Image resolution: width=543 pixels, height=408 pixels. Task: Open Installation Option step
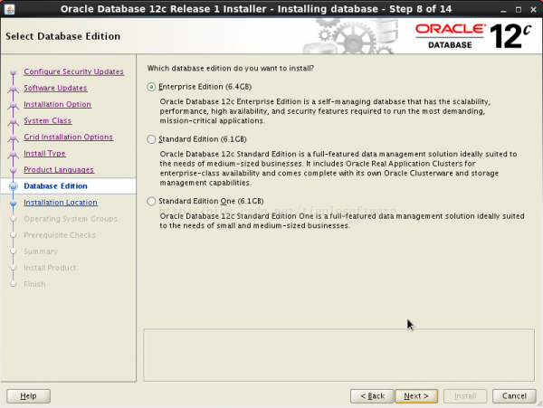pos(58,104)
